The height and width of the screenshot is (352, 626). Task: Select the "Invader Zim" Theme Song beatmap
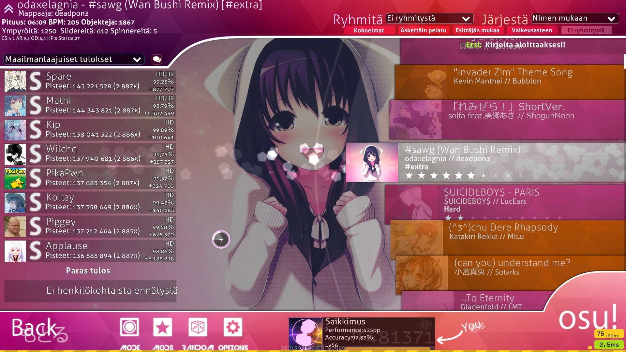[x=510, y=82]
